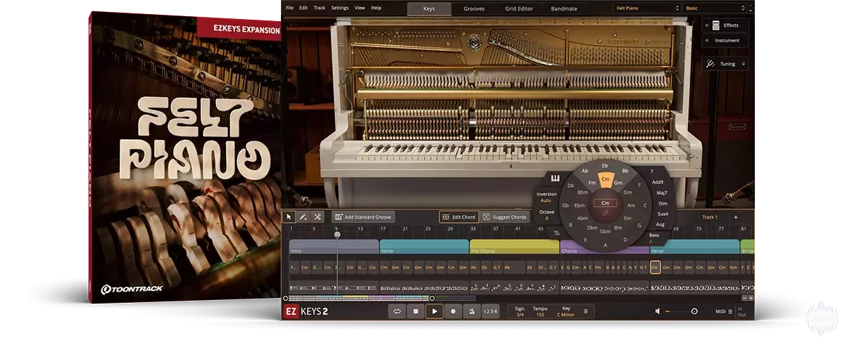Change the Octave value
Viewport: 845px width, 343px height.
[546, 219]
